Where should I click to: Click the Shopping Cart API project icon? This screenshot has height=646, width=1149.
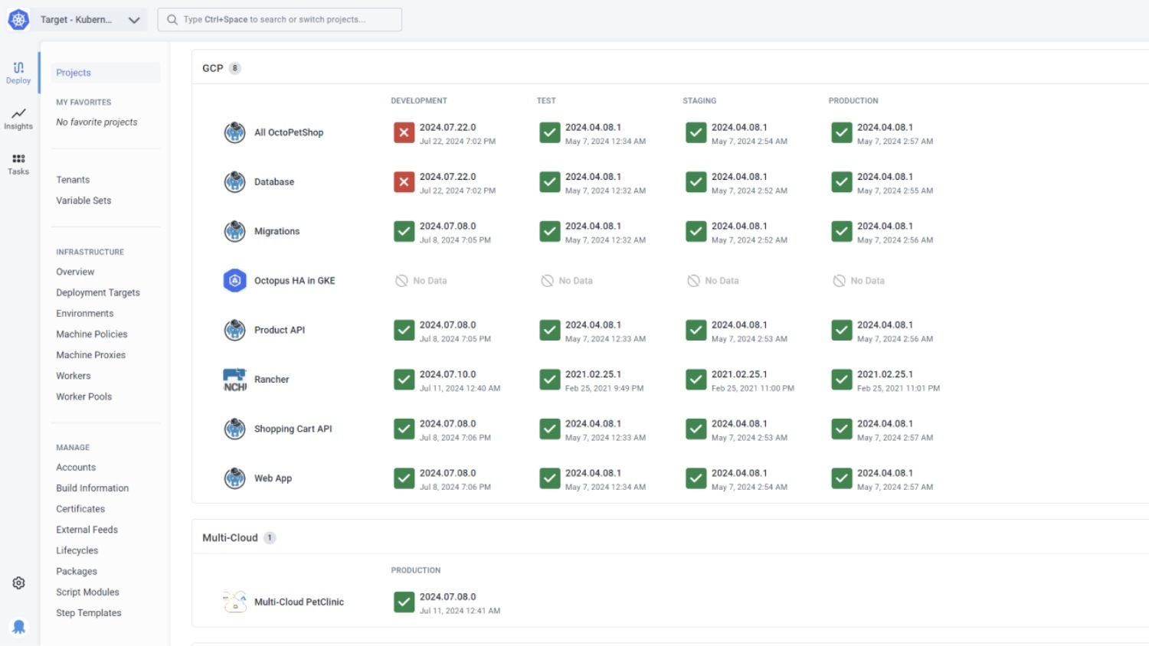[x=234, y=429]
